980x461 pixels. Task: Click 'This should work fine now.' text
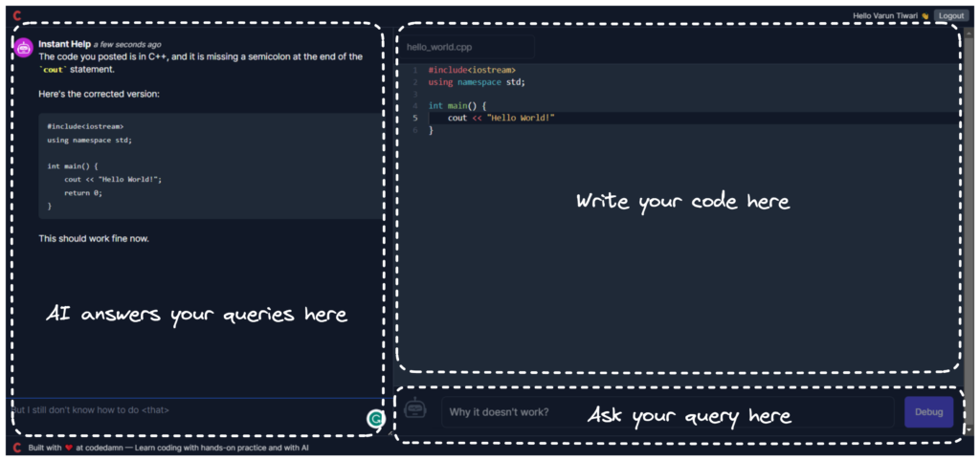coord(94,238)
